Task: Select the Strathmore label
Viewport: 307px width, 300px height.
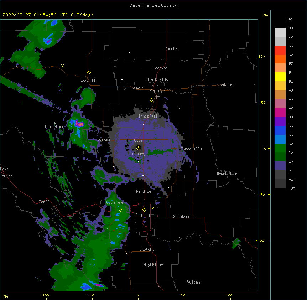Action: pos(184,217)
